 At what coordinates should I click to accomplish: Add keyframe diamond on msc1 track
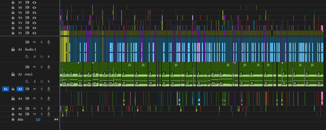[42, 81]
